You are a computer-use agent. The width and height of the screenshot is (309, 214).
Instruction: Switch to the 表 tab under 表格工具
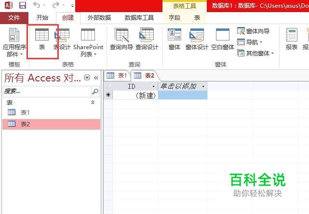pos(197,18)
